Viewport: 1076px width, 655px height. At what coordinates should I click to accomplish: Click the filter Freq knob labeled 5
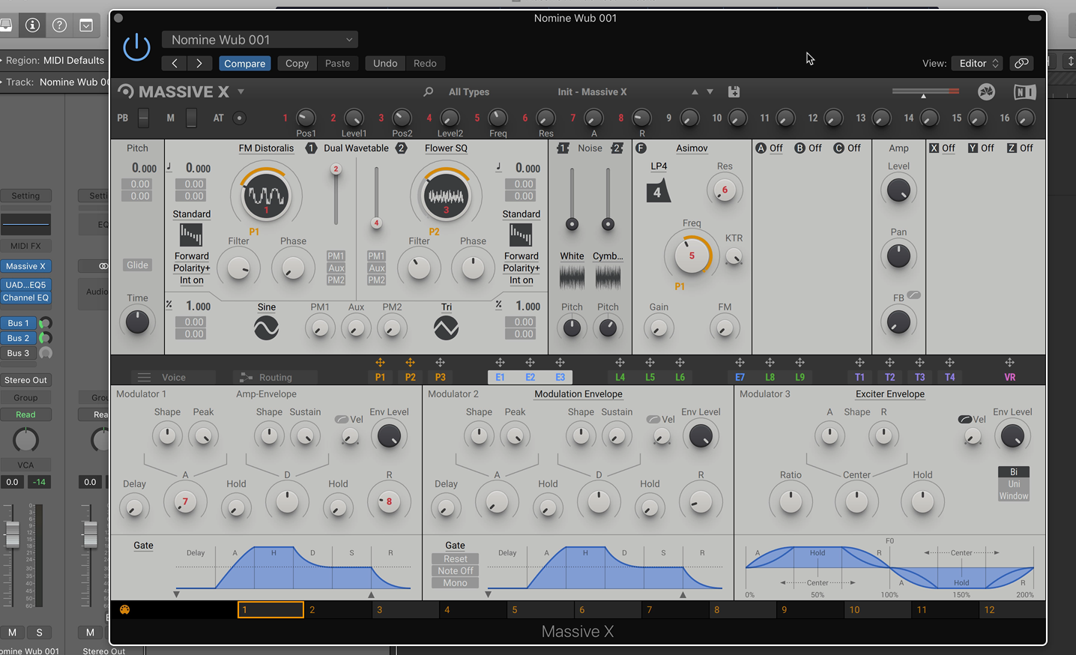tap(691, 256)
